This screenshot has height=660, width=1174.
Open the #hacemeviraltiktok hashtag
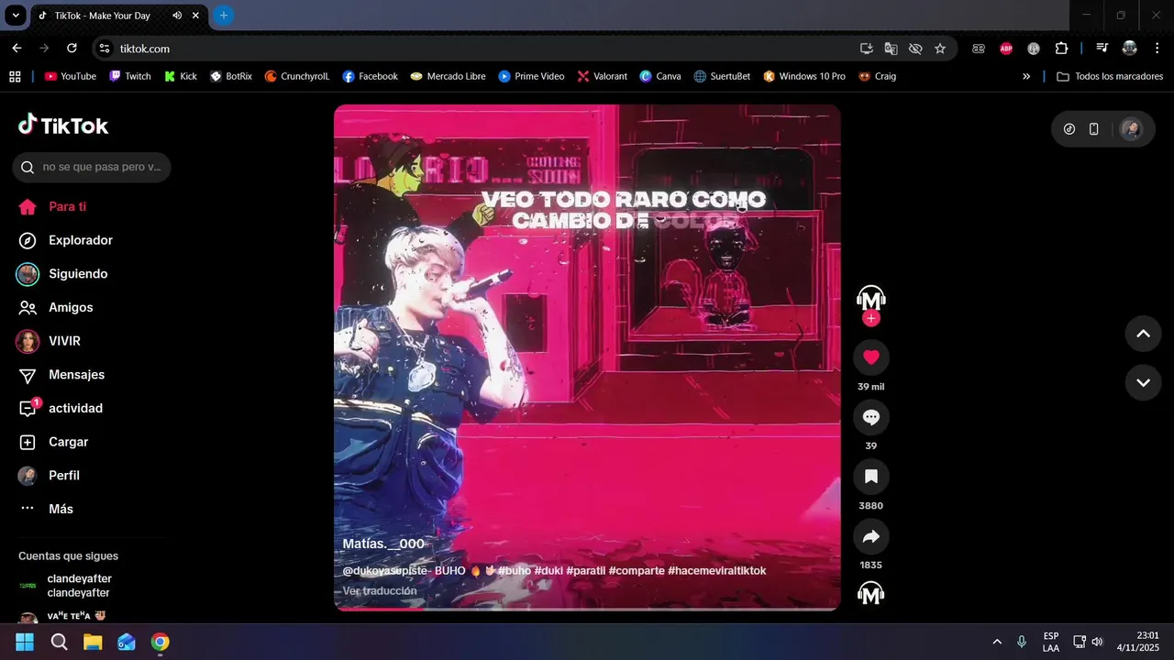click(717, 570)
